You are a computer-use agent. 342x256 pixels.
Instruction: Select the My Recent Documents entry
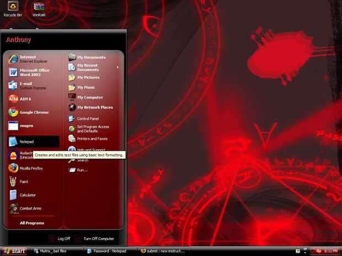(x=93, y=67)
